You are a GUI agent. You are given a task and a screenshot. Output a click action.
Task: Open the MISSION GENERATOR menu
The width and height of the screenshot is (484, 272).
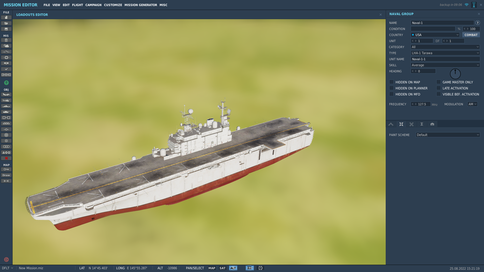tap(141, 5)
